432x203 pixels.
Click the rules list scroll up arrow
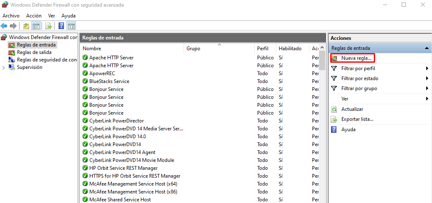322,48
